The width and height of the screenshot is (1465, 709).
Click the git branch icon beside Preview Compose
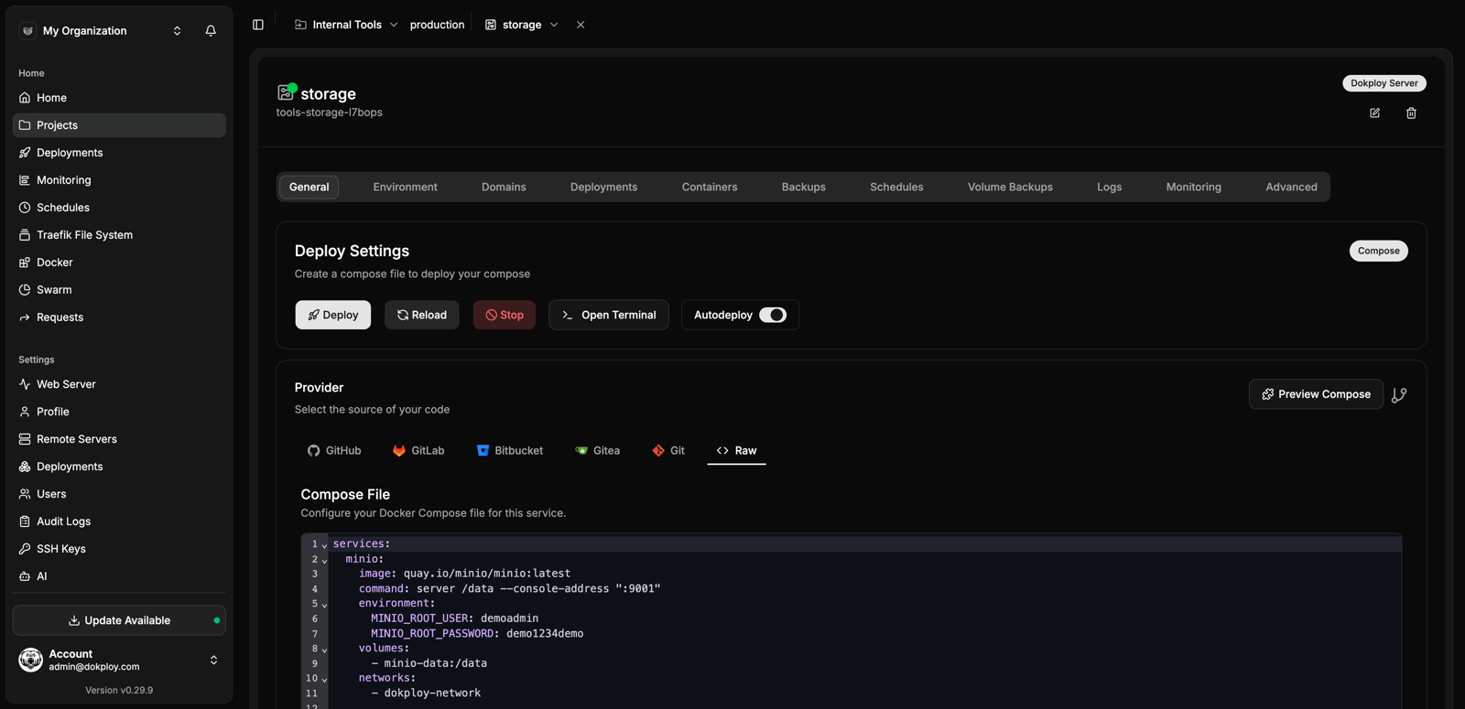(1399, 395)
